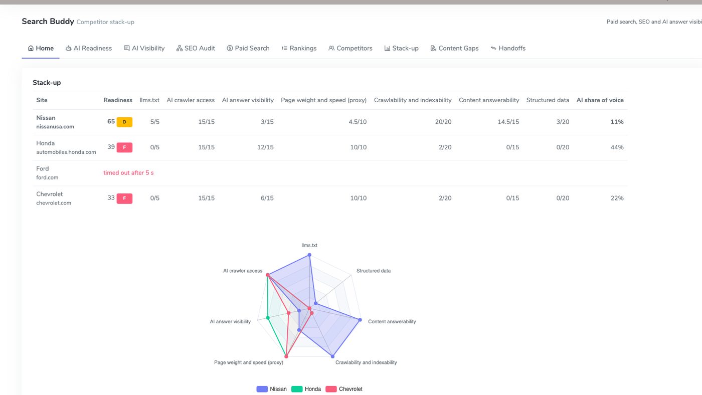This screenshot has width=702, height=395.
Task: Click the automobiles.honda.com site text
Action: pyautogui.click(x=66, y=152)
